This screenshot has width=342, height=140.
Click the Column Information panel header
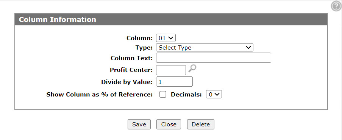pos(171,19)
